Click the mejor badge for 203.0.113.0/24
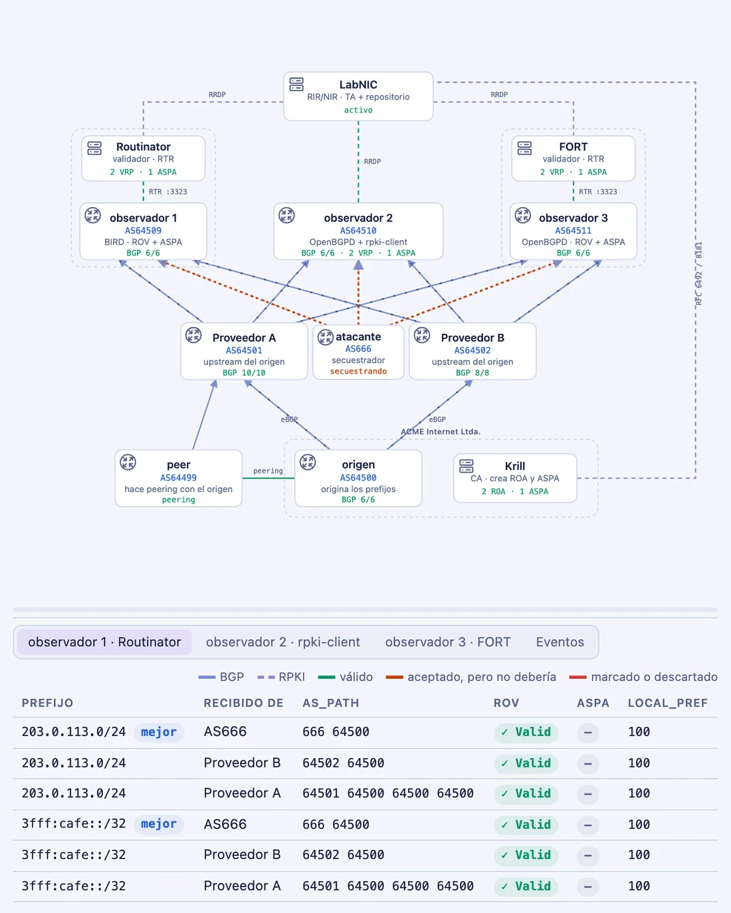Screen dimensions: 731x913 (159, 732)
